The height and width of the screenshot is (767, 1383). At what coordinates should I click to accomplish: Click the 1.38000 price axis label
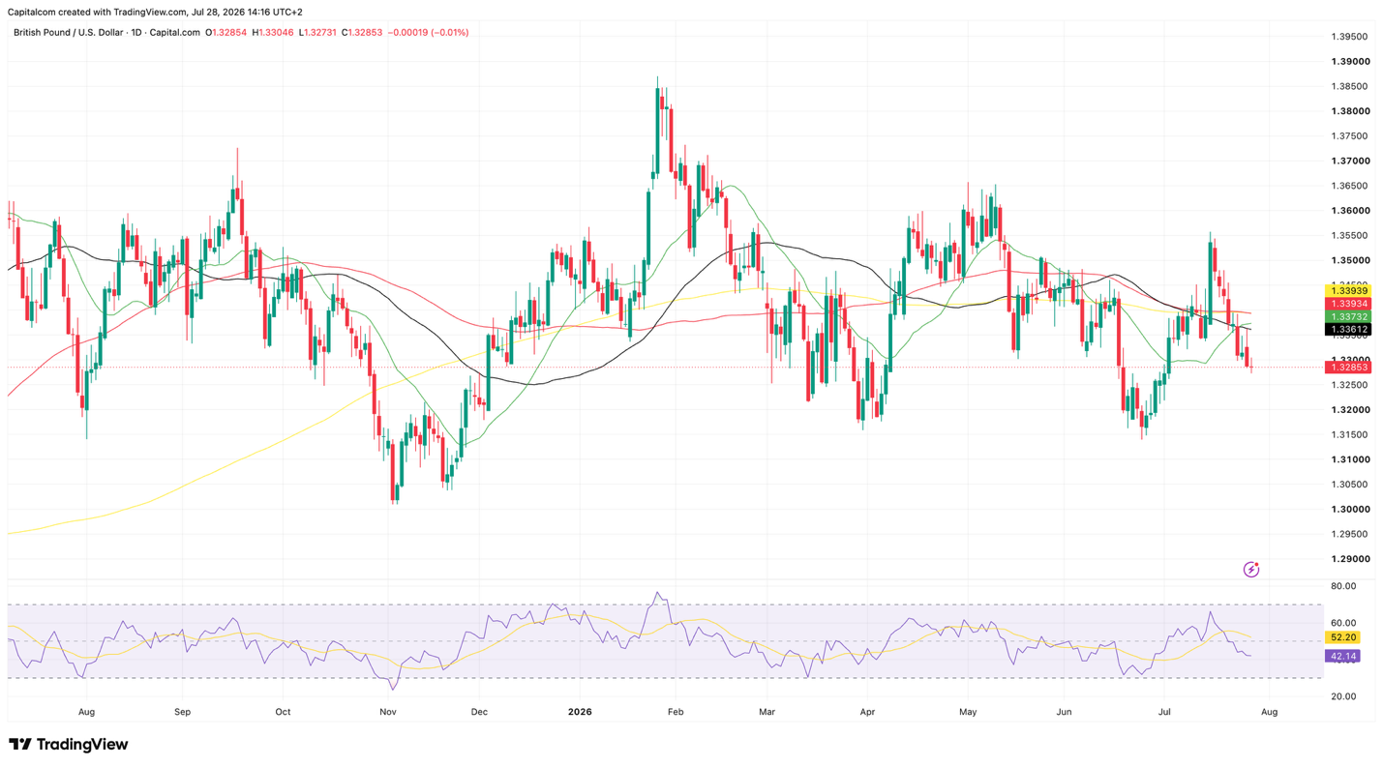tap(1349, 111)
